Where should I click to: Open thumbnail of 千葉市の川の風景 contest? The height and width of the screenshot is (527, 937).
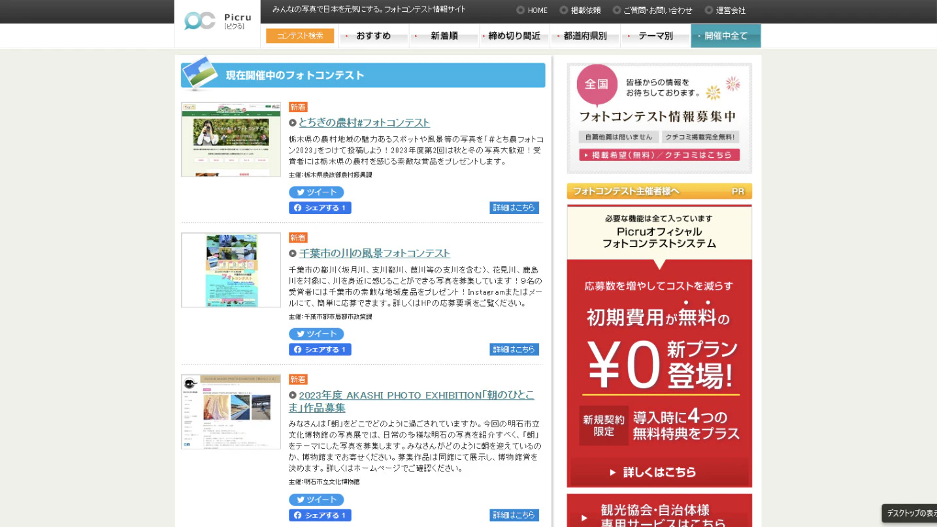pos(231,270)
